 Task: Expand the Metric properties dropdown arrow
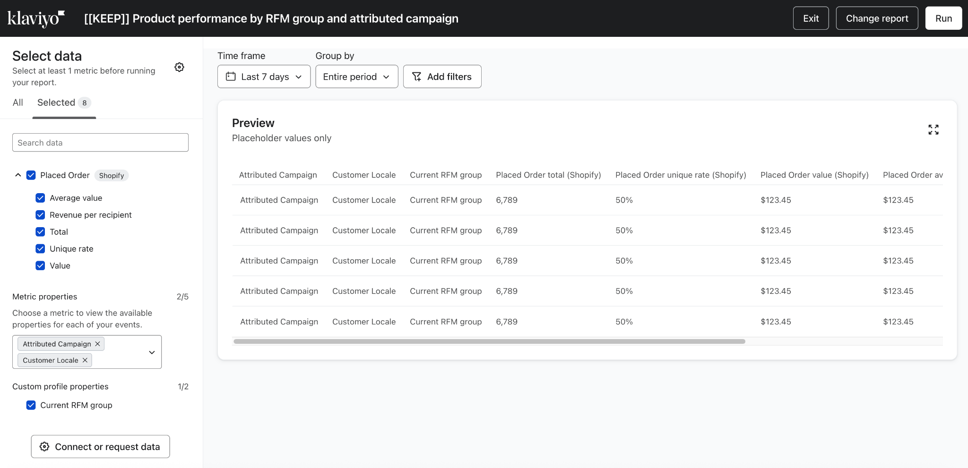[152, 352]
